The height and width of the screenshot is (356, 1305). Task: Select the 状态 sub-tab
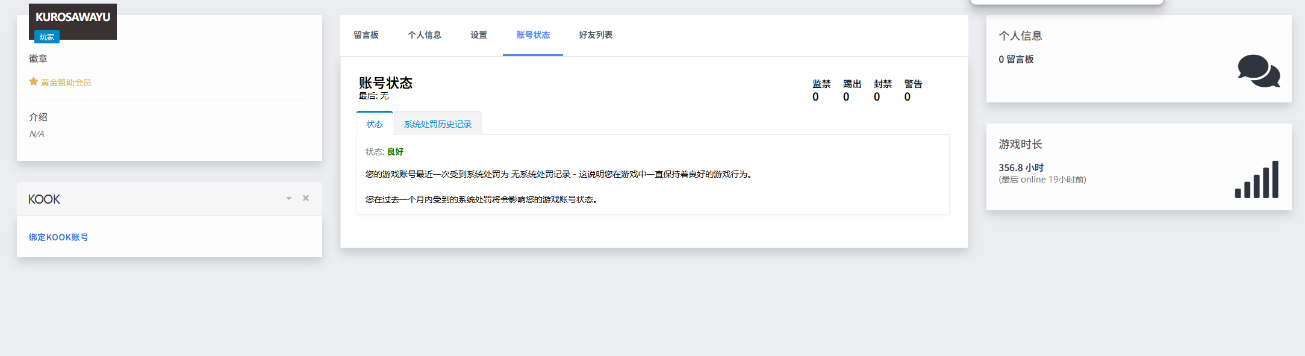375,124
